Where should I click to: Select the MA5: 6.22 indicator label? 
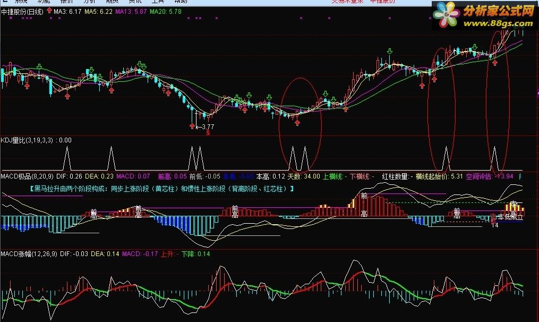pos(98,11)
